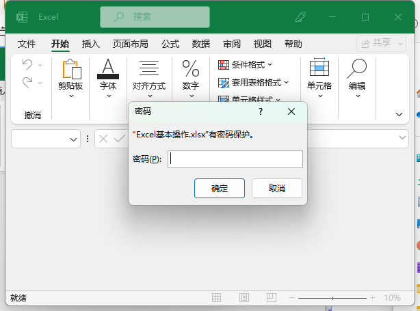Click the Undo arrow icon
420x311 pixels.
pyautogui.click(x=27, y=65)
